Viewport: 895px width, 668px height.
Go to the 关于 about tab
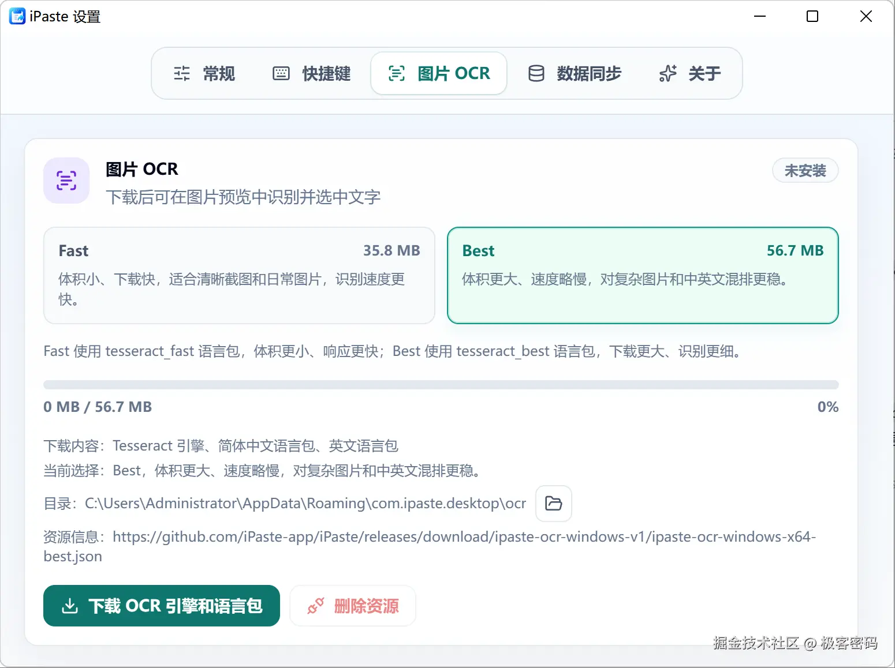coord(689,74)
